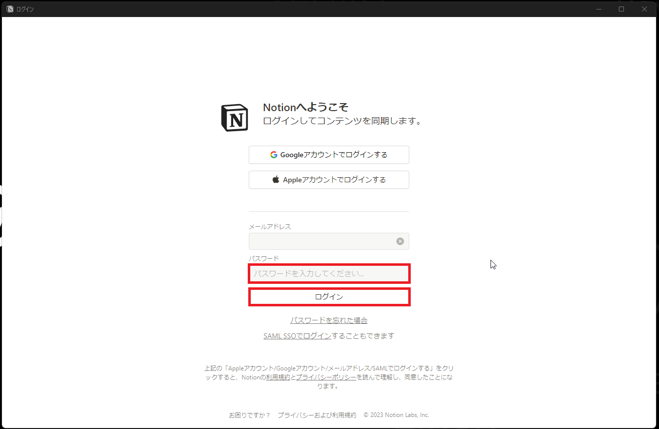Image resolution: width=659 pixels, height=429 pixels.
Task: Open the 利用規約 link in the notice
Action: pyautogui.click(x=278, y=377)
